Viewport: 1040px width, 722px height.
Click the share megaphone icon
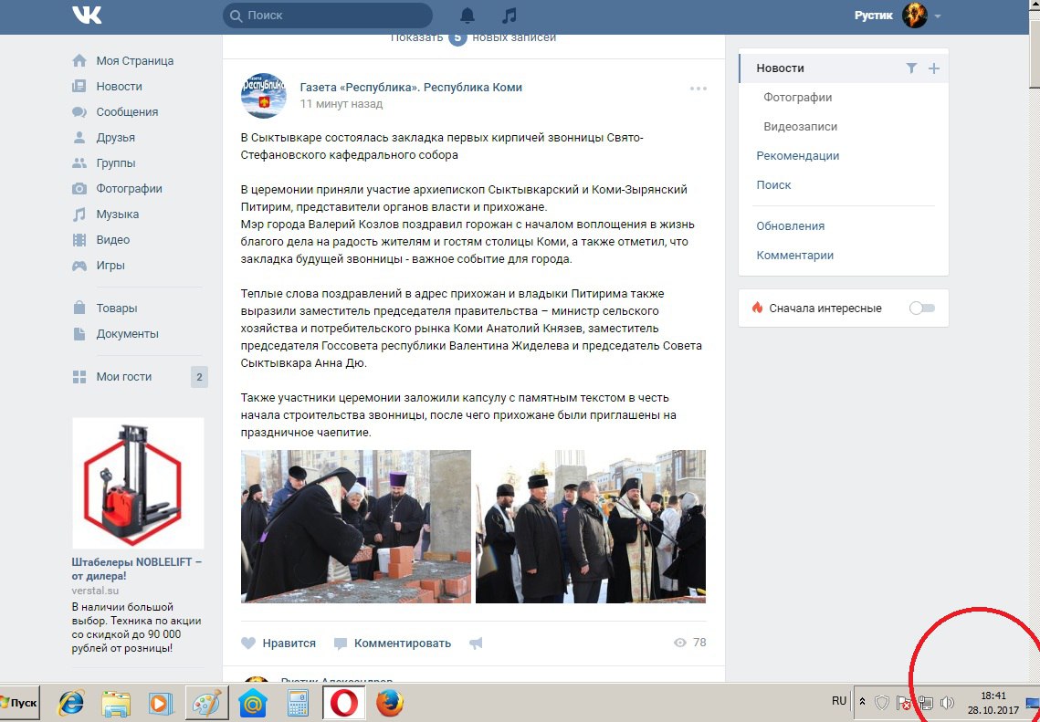click(476, 644)
